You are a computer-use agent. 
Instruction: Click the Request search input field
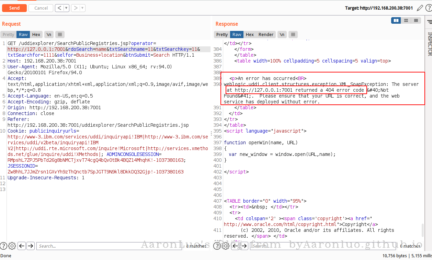point(110,246)
